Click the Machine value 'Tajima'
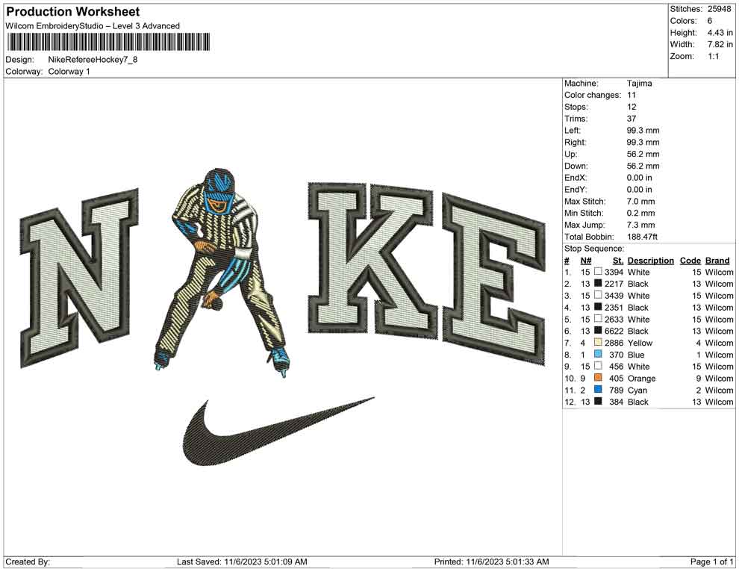739x569 pixels. (x=640, y=83)
